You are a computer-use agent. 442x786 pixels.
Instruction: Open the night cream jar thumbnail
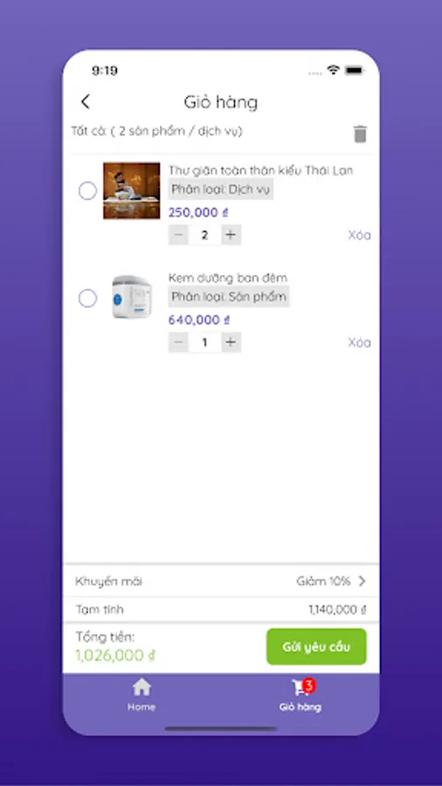(x=132, y=298)
